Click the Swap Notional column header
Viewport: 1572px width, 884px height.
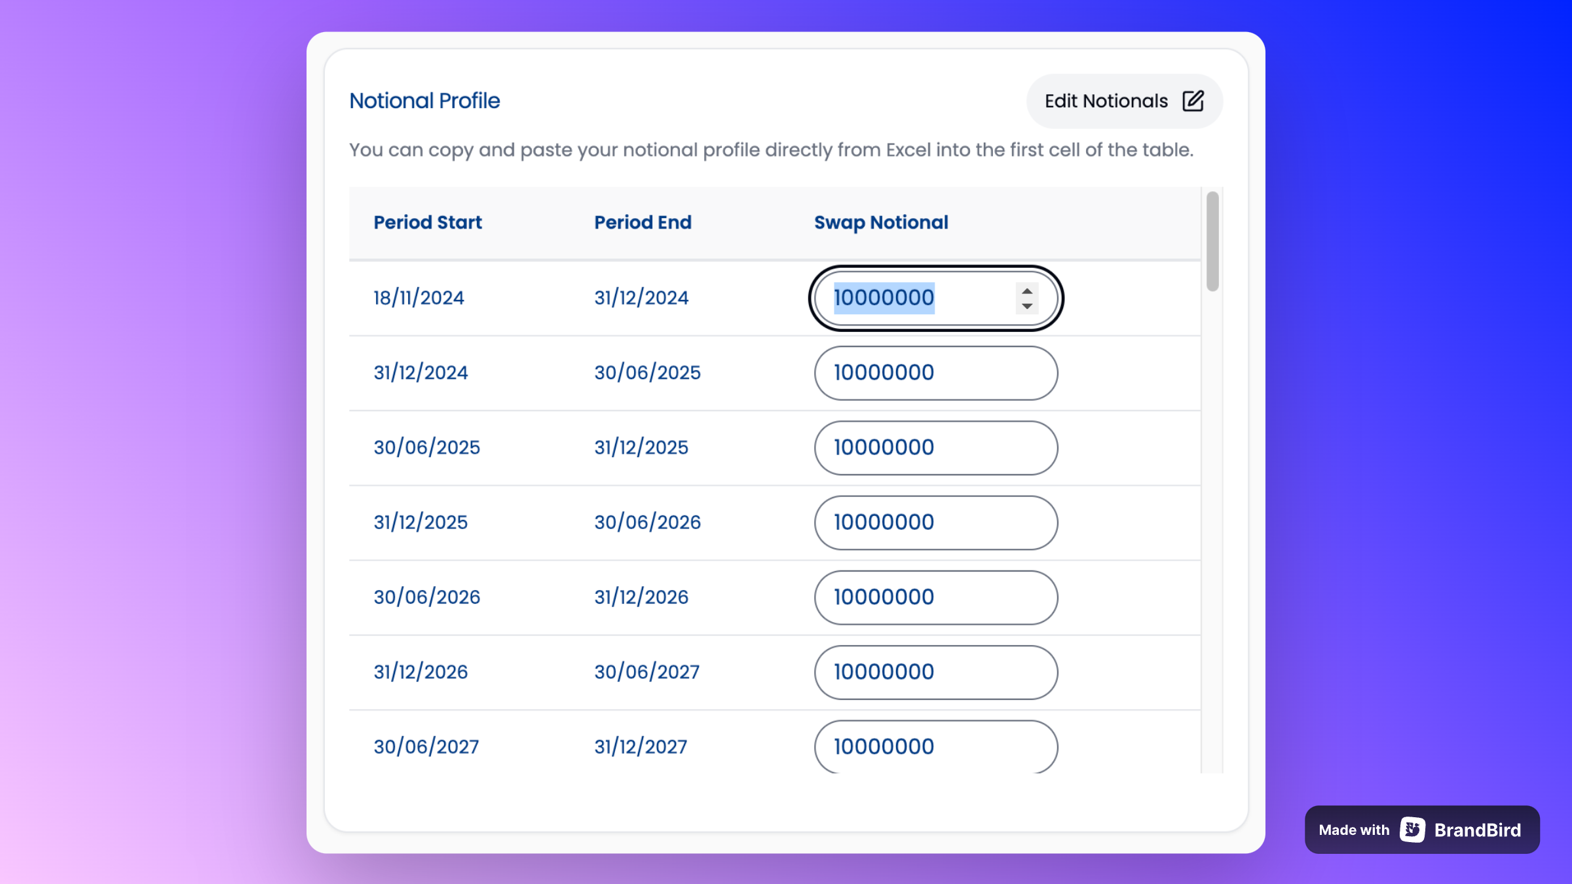coord(881,223)
